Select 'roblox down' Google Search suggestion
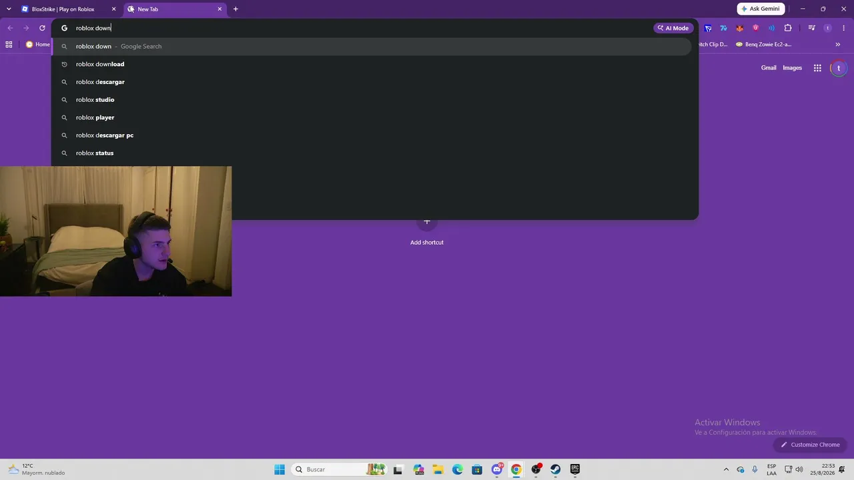854x480 pixels. [x=371, y=47]
